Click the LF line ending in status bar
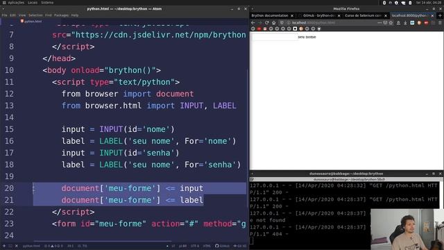 click(173, 246)
